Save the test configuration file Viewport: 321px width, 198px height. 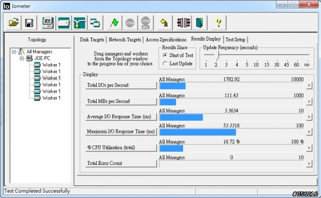click(29, 23)
